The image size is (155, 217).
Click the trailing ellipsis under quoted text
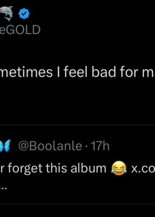(3, 189)
